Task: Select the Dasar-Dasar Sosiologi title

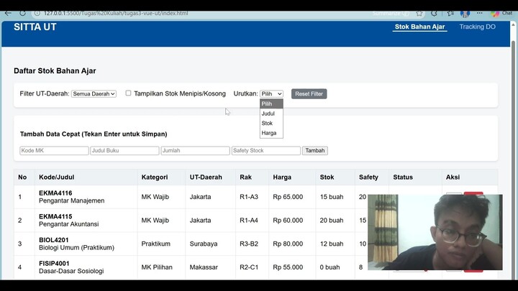Action: point(71,271)
